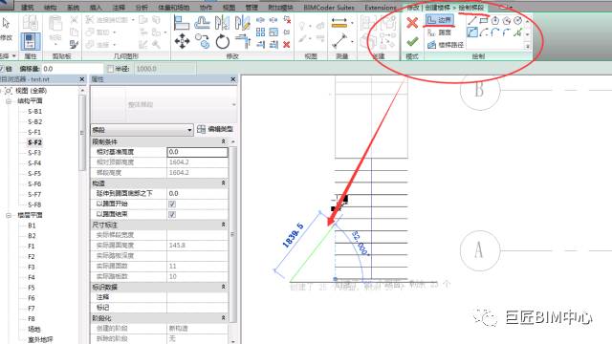Select the Copy tool in Modify panel
Image resolution: width=612 pixels, height=344 pixels.
point(202,41)
